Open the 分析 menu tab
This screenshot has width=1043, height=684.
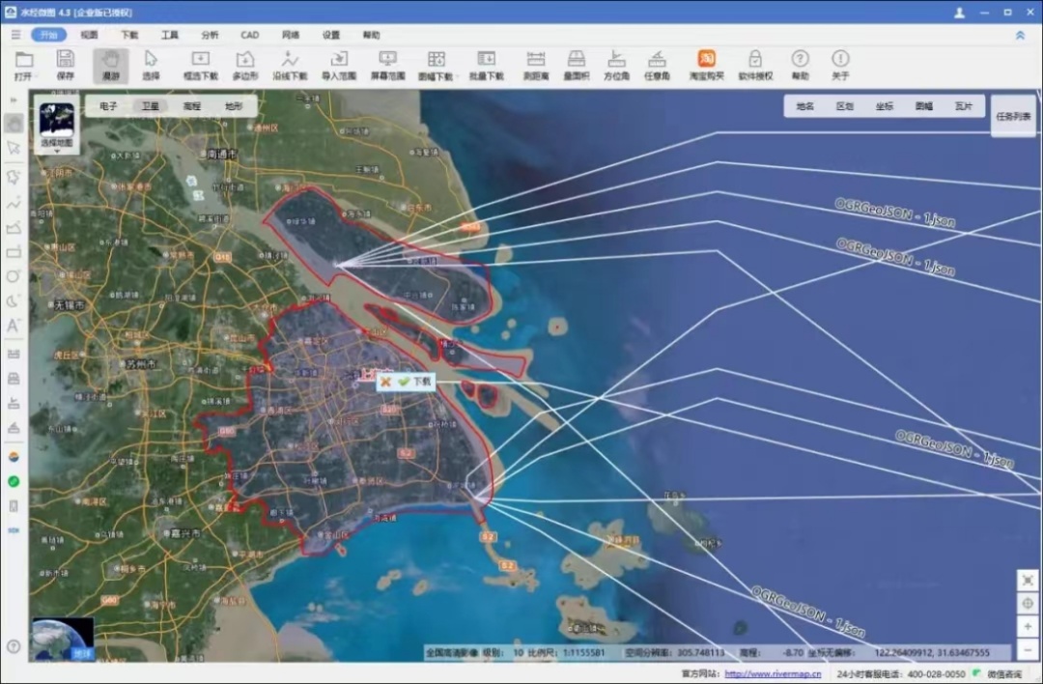(x=210, y=35)
